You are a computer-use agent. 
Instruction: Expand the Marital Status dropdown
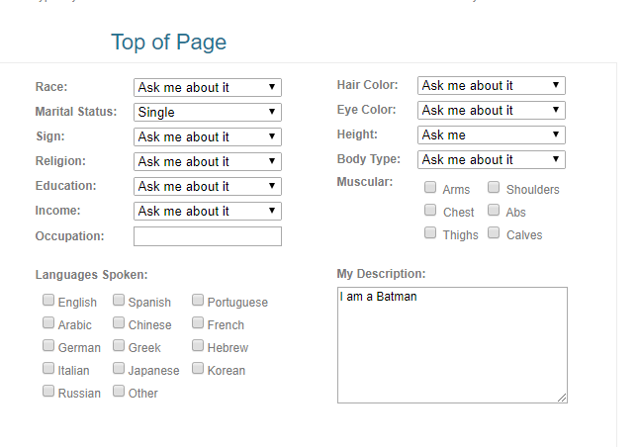coord(207,112)
